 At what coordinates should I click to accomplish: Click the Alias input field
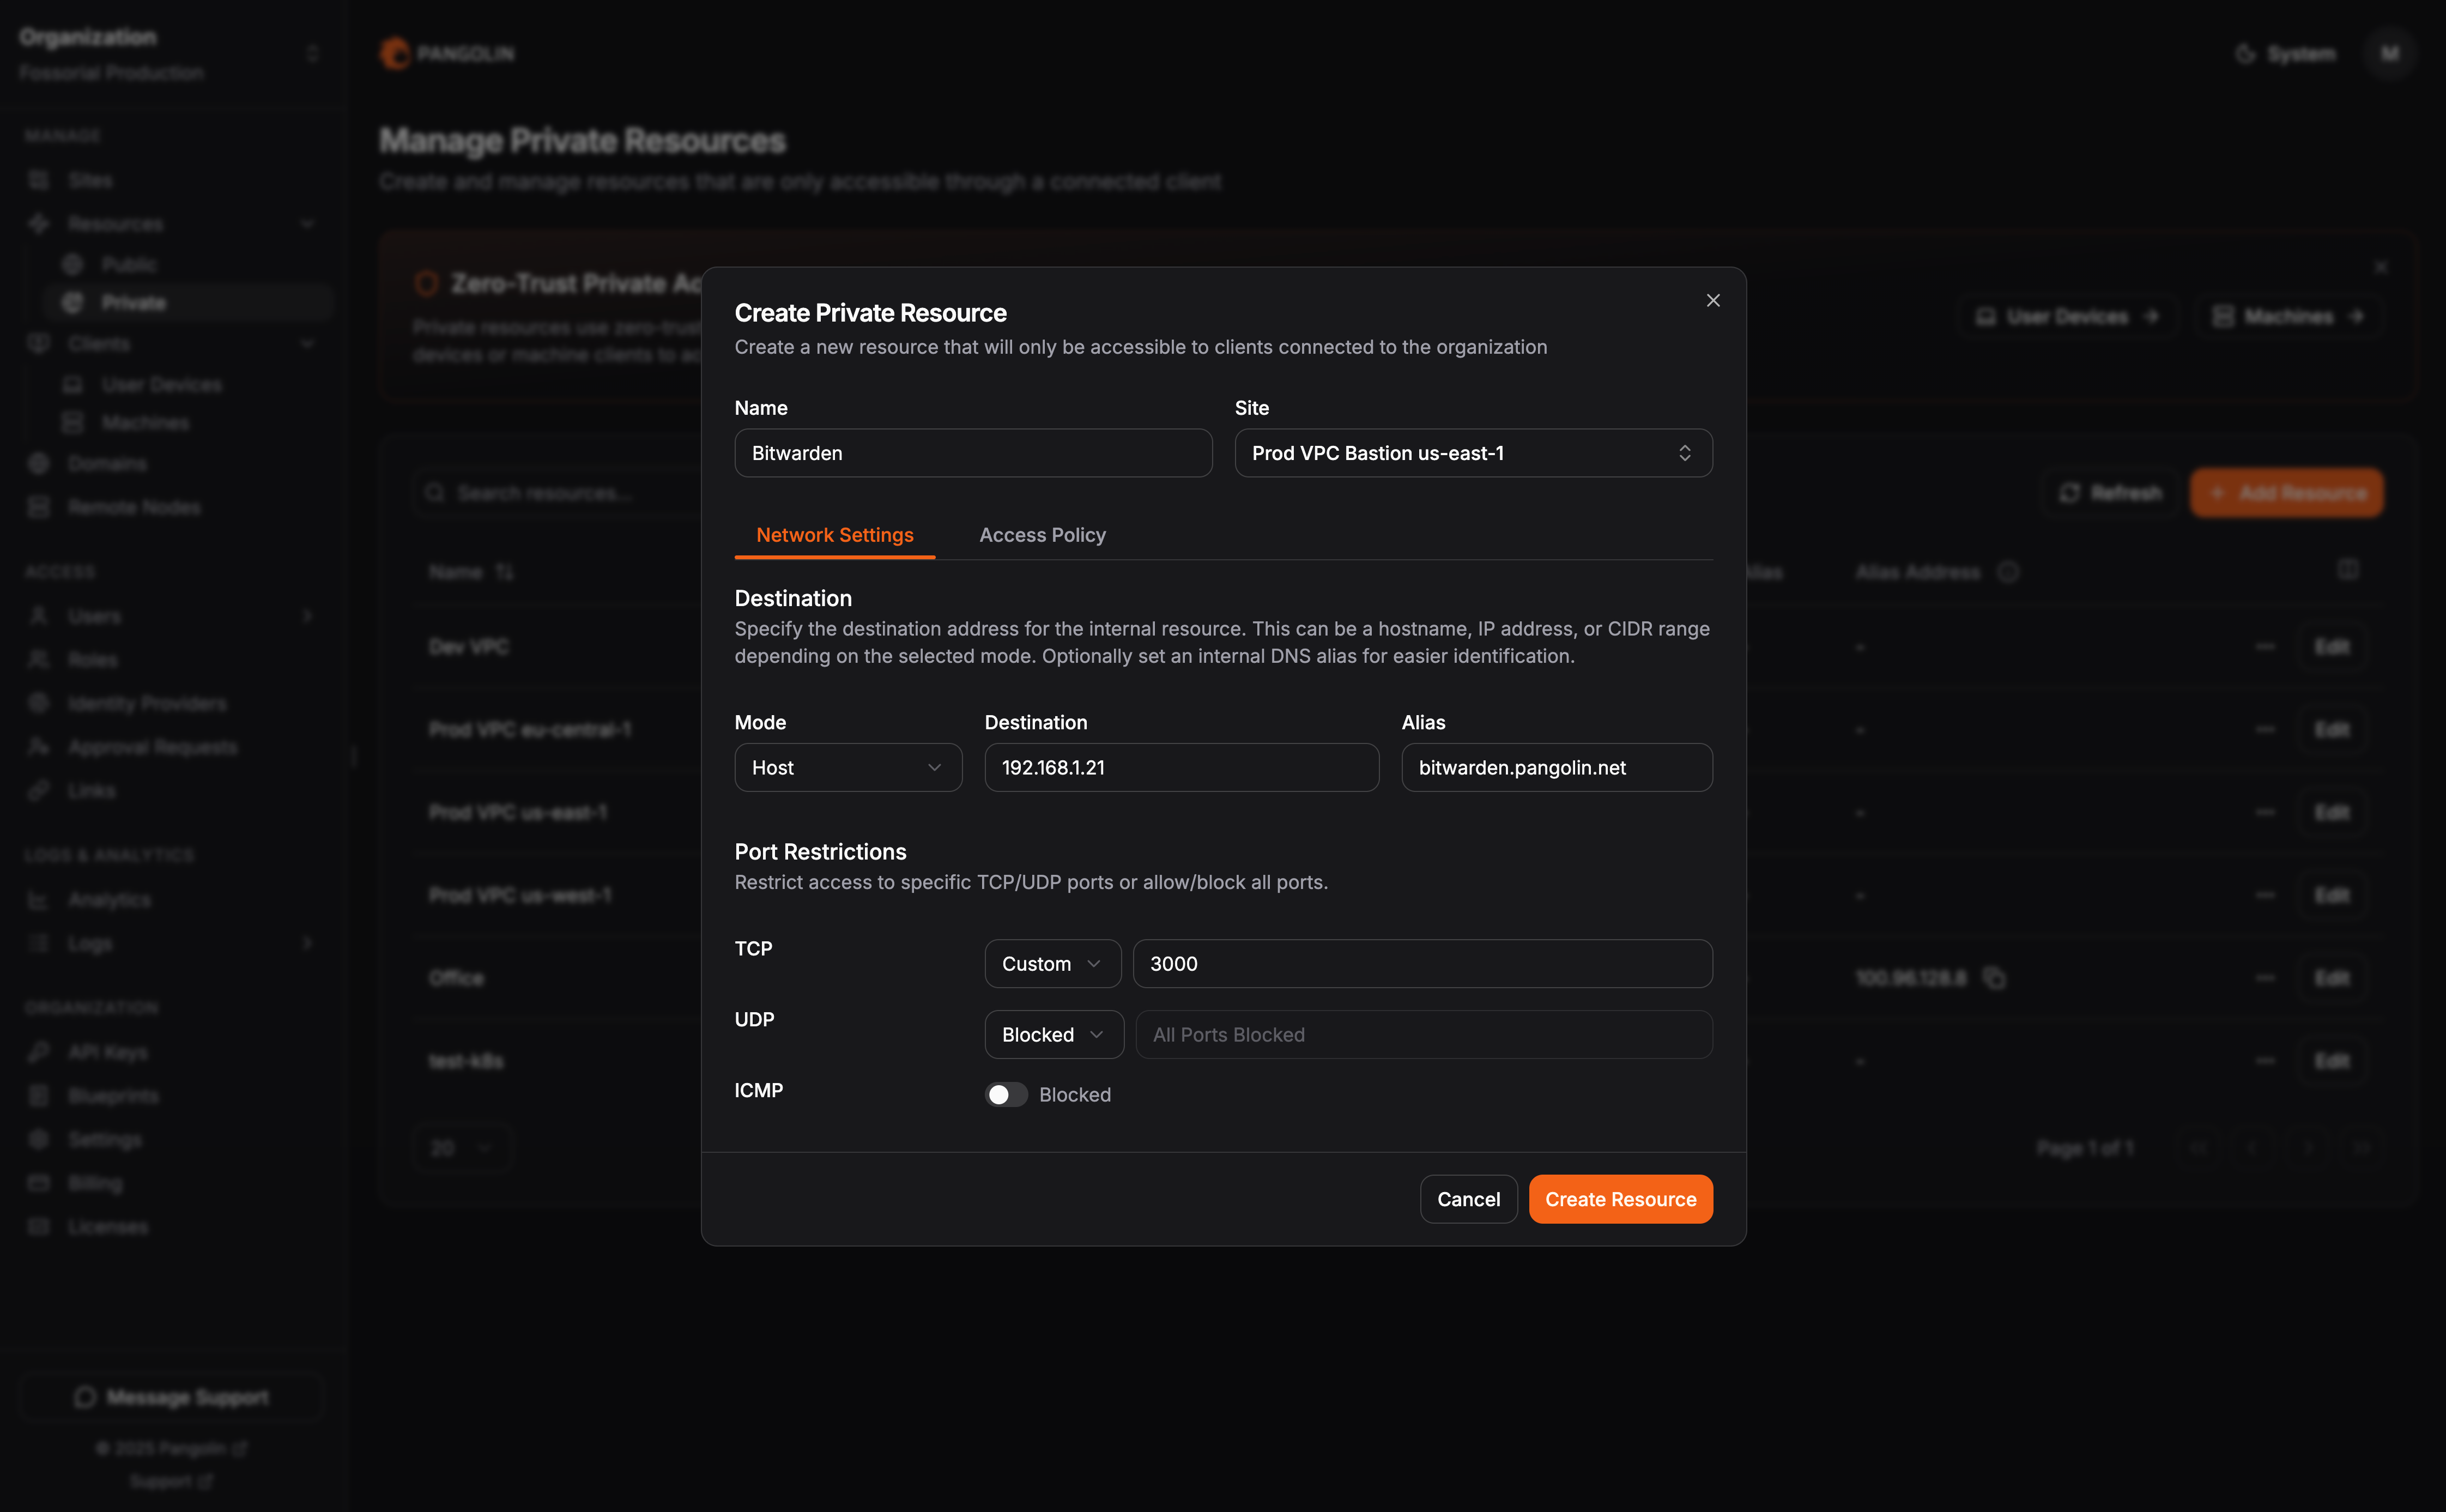click(1555, 767)
